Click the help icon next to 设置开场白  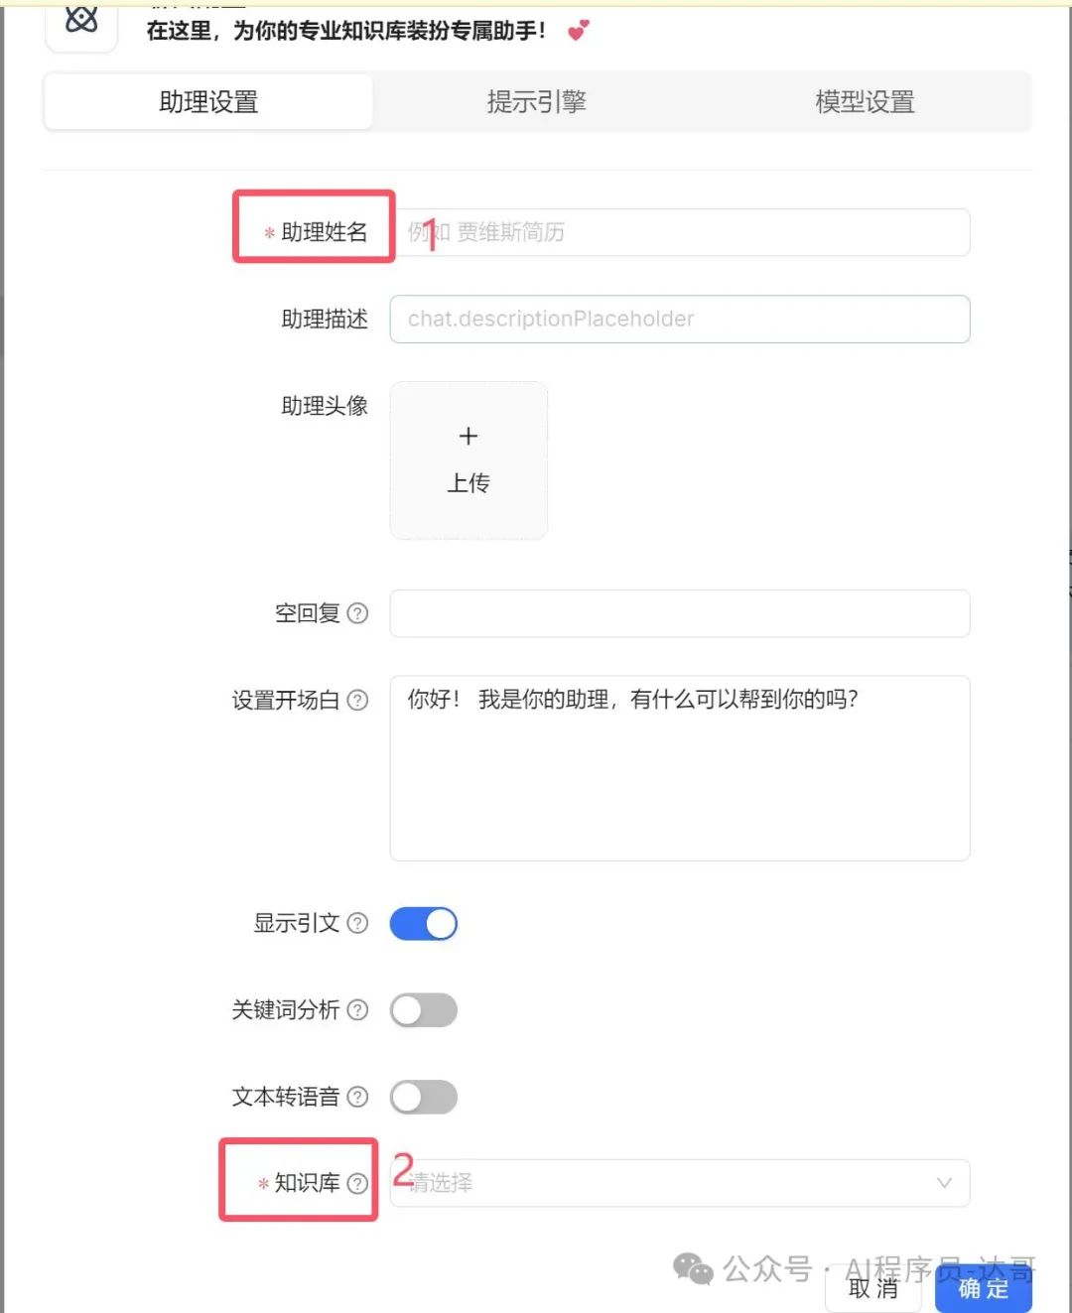pyautogui.click(x=357, y=701)
